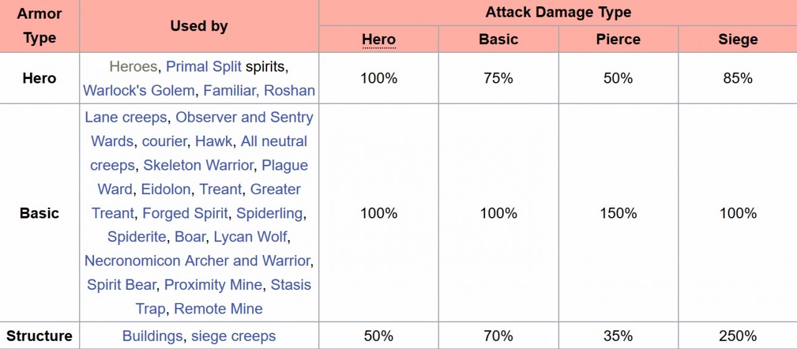Select the 250% Siege versus Structure cell
This screenshot has height=349, width=797.
coord(738,336)
